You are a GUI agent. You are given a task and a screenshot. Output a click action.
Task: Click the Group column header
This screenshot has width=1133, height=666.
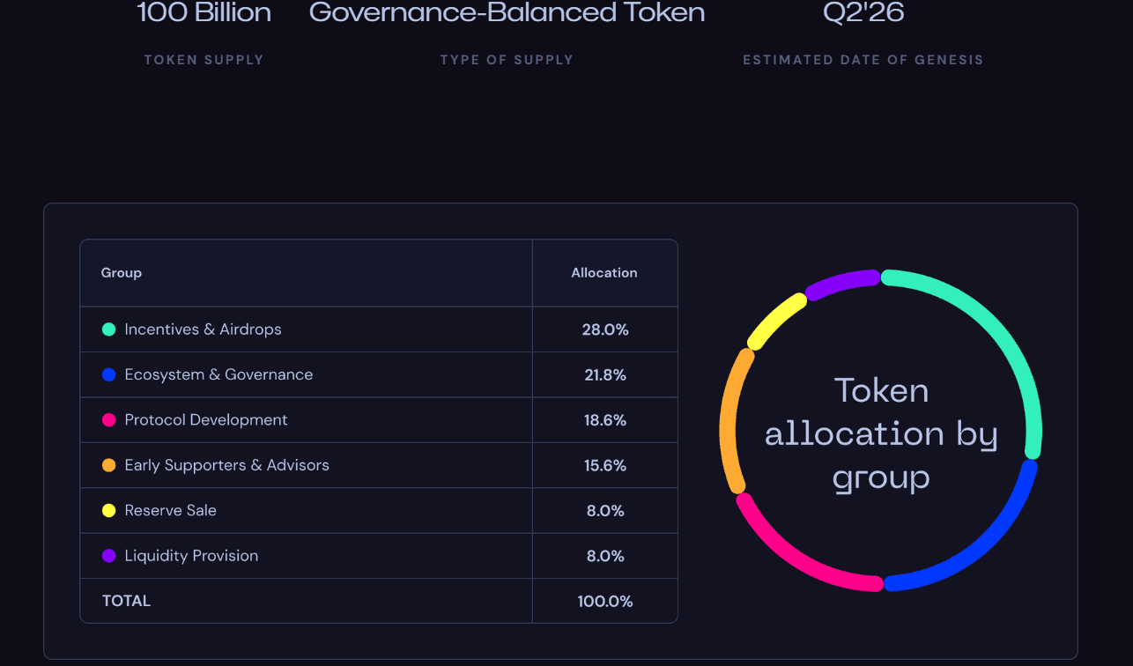122,273
